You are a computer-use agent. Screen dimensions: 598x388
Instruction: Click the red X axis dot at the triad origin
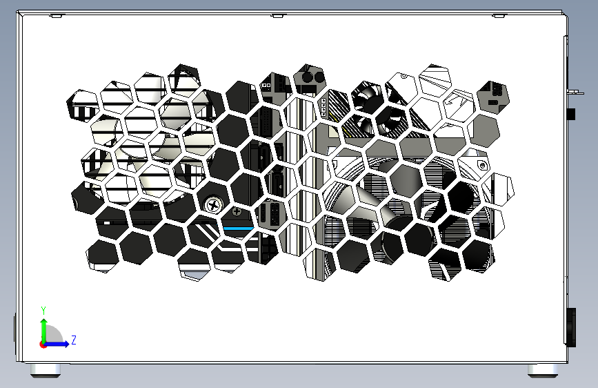tap(43, 345)
